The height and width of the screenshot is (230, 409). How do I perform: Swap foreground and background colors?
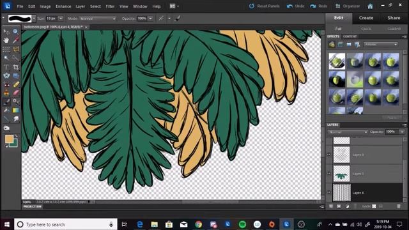pos(16,136)
